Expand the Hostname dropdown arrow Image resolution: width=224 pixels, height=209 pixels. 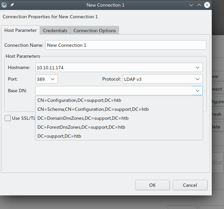(x=198, y=67)
